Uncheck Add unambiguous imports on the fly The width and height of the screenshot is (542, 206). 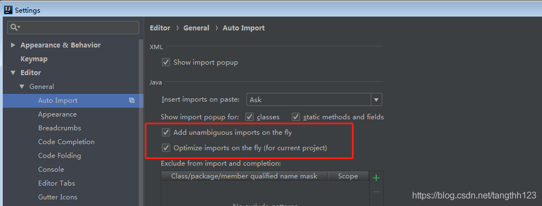pyautogui.click(x=166, y=132)
